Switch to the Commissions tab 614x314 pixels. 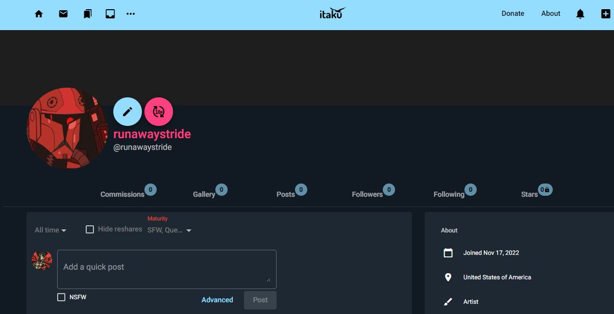click(122, 194)
